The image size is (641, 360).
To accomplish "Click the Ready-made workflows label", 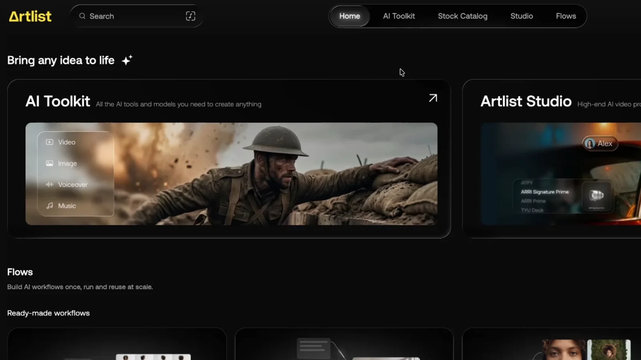I will (48, 313).
